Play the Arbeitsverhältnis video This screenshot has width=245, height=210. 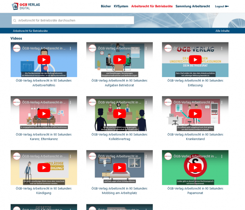[44, 60]
